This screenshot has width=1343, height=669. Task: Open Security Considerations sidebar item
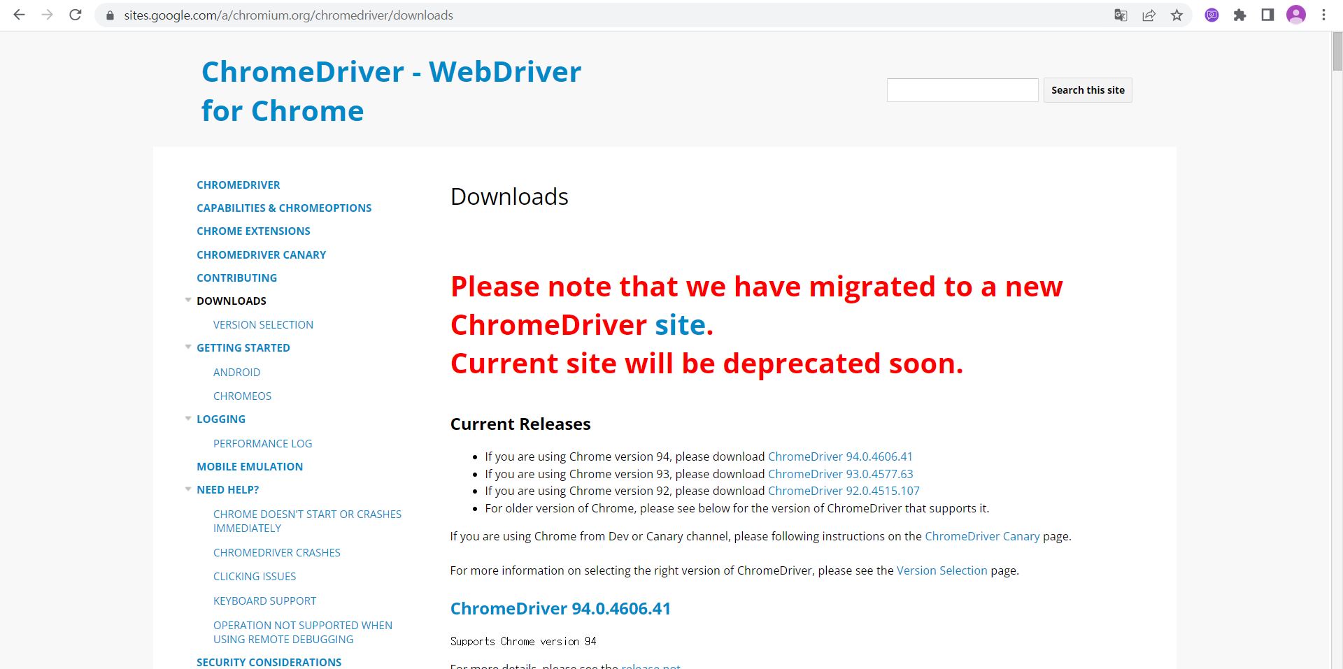click(269, 661)
